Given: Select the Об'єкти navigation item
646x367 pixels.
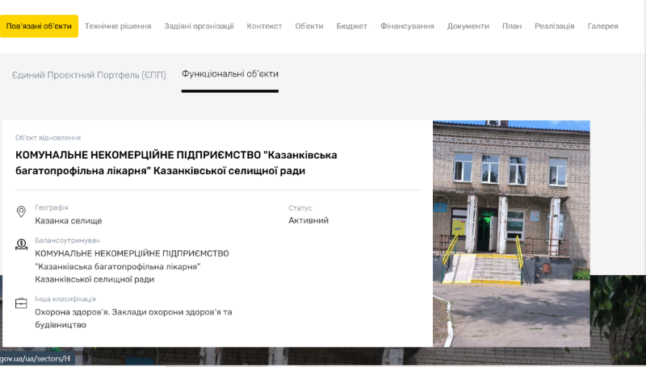Looking at the screenshot, I should click(x=309, y=26).
